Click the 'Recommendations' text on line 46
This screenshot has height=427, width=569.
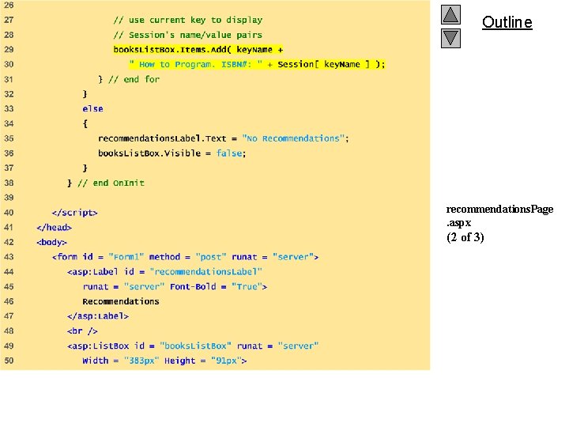121,301
